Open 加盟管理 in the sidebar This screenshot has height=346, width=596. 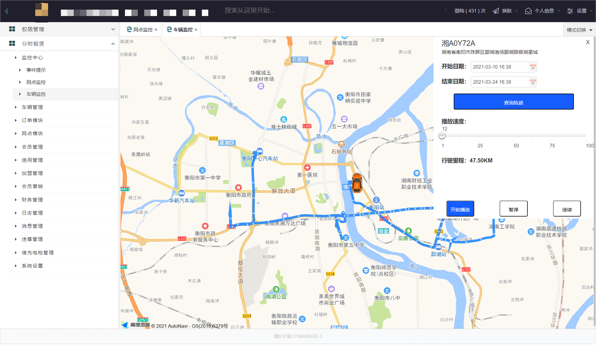click(32, 173)
